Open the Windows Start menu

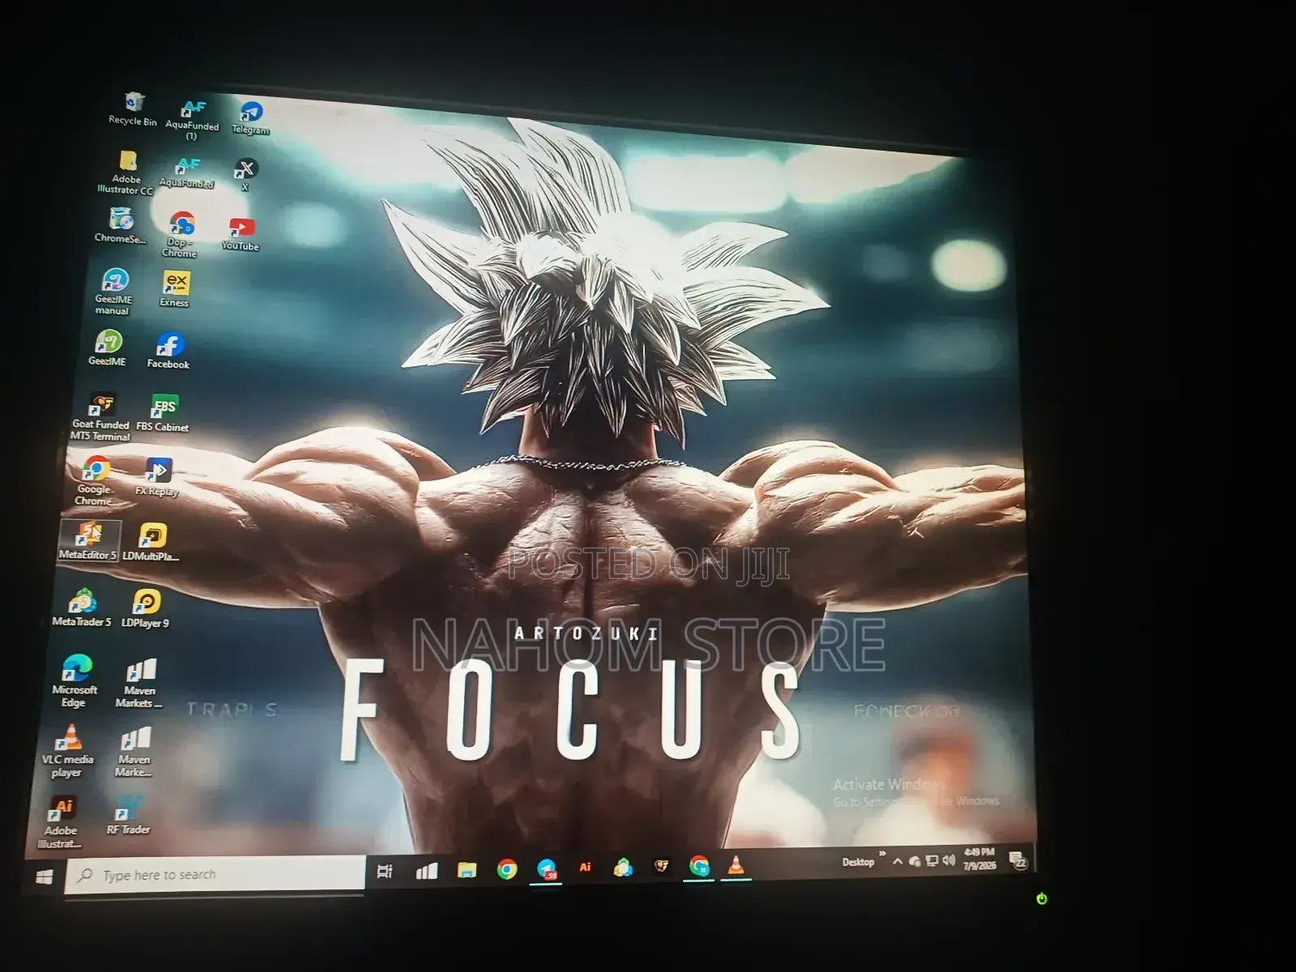point(45,876)
